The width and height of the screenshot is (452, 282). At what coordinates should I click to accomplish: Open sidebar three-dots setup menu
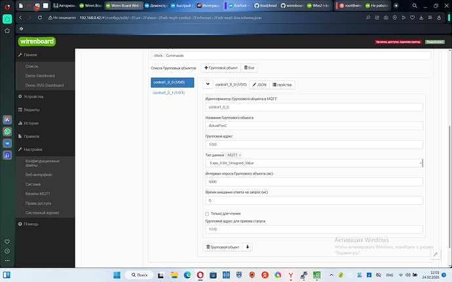click(7, 260)
